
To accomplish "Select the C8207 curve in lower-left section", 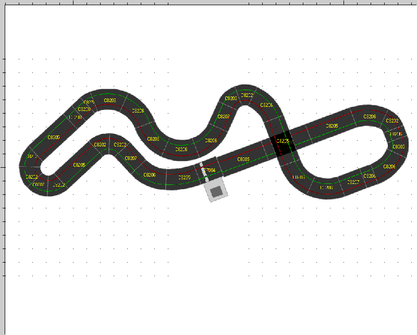I will coord(130,158).
